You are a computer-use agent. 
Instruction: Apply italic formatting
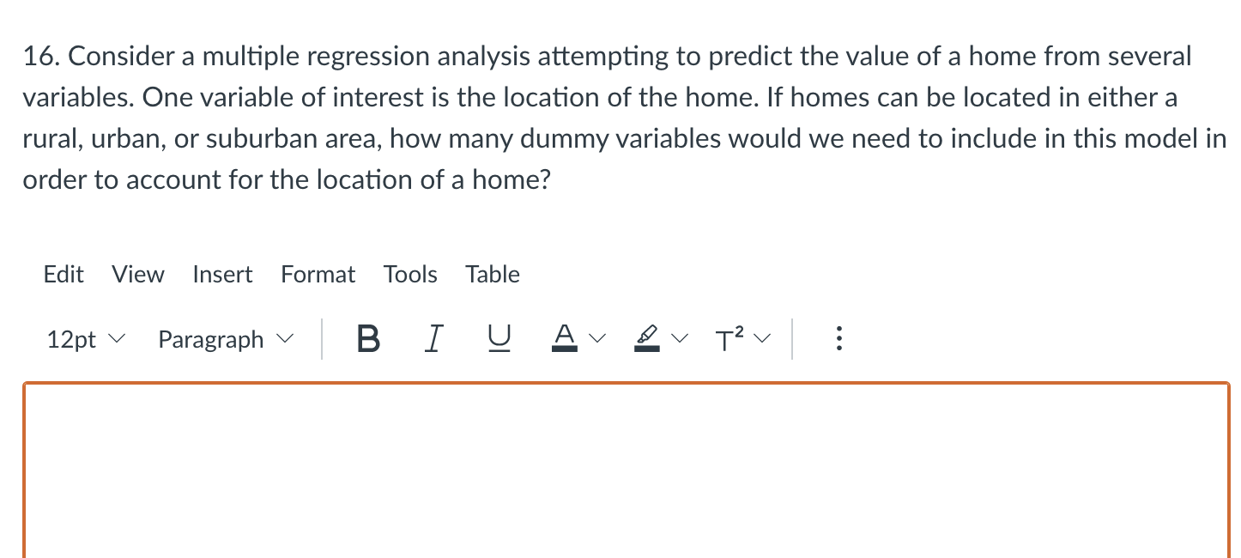click(x=433, y=339)
